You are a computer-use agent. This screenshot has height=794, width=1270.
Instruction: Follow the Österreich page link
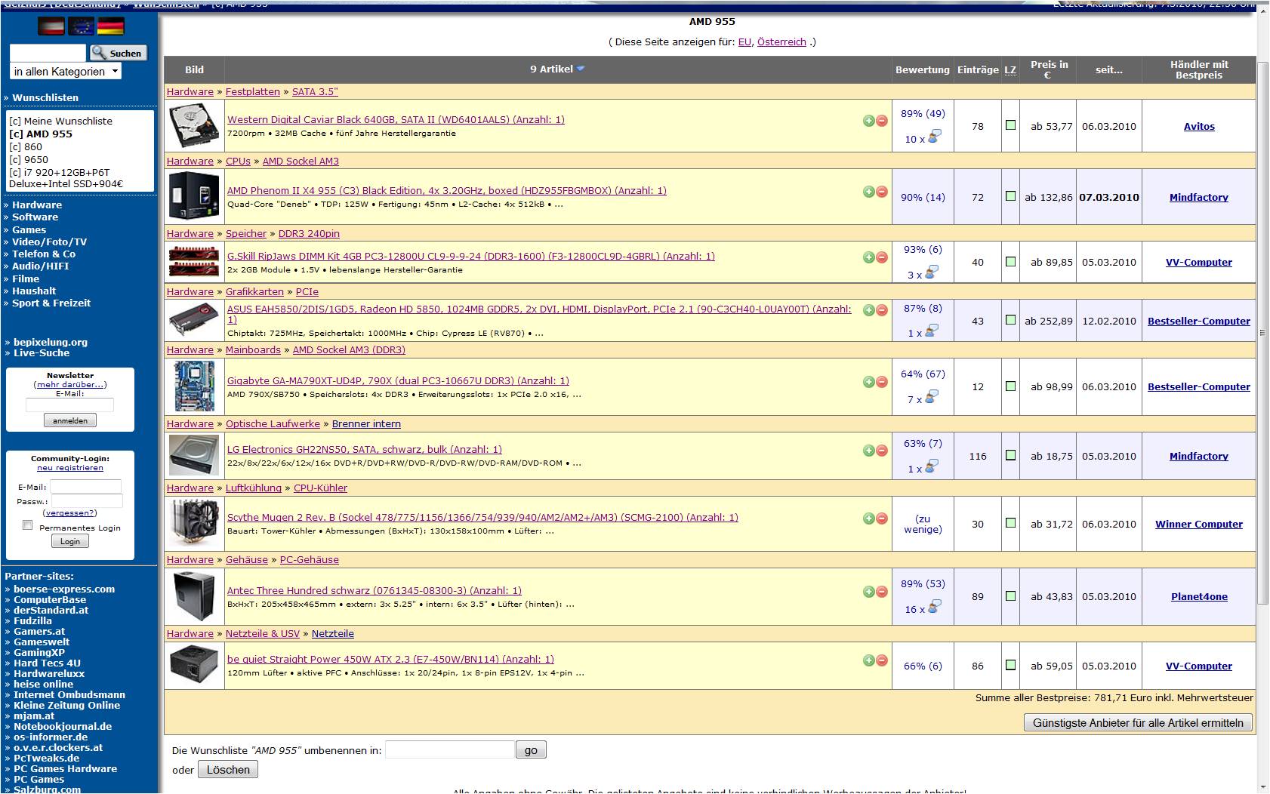click(781, 42)
